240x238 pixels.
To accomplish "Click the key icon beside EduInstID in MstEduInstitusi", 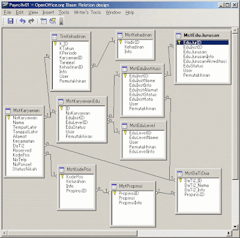I will (125, 76).
